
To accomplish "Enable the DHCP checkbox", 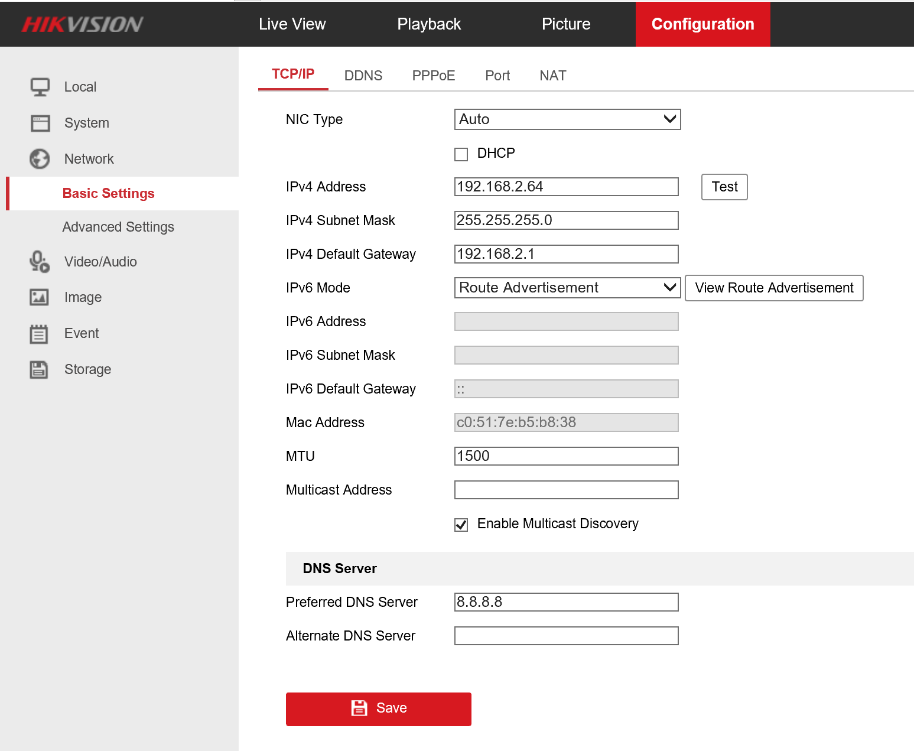I will click(x=461, y=154).
